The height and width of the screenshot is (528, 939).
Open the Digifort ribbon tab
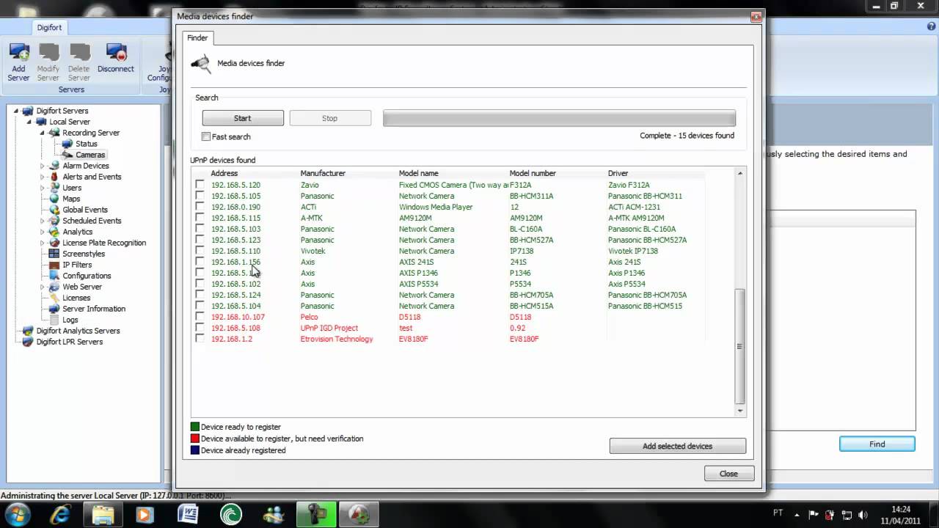pyautogui.click(x=50, y=27)
